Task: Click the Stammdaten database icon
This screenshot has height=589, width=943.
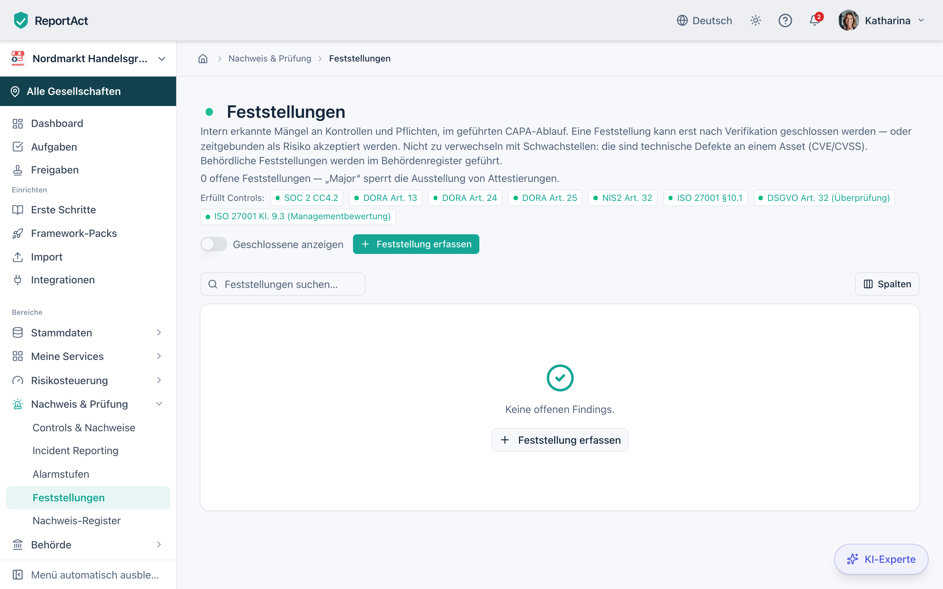Action: pos(18,333)
